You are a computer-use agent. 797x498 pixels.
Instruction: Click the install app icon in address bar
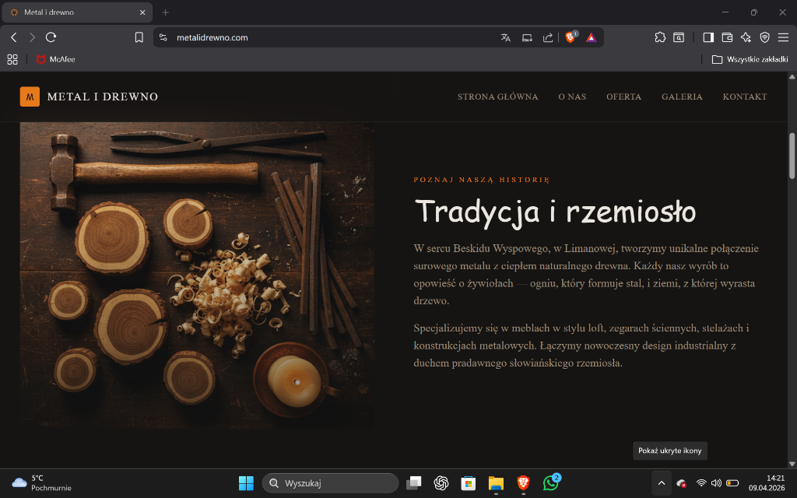(527, 37)
